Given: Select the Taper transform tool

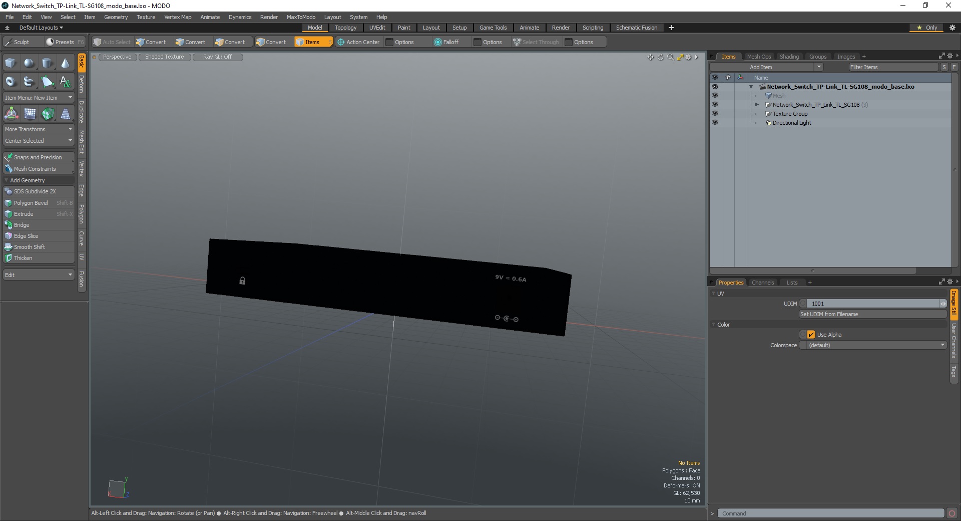Looking at the screenshot, I should point(66,114).
